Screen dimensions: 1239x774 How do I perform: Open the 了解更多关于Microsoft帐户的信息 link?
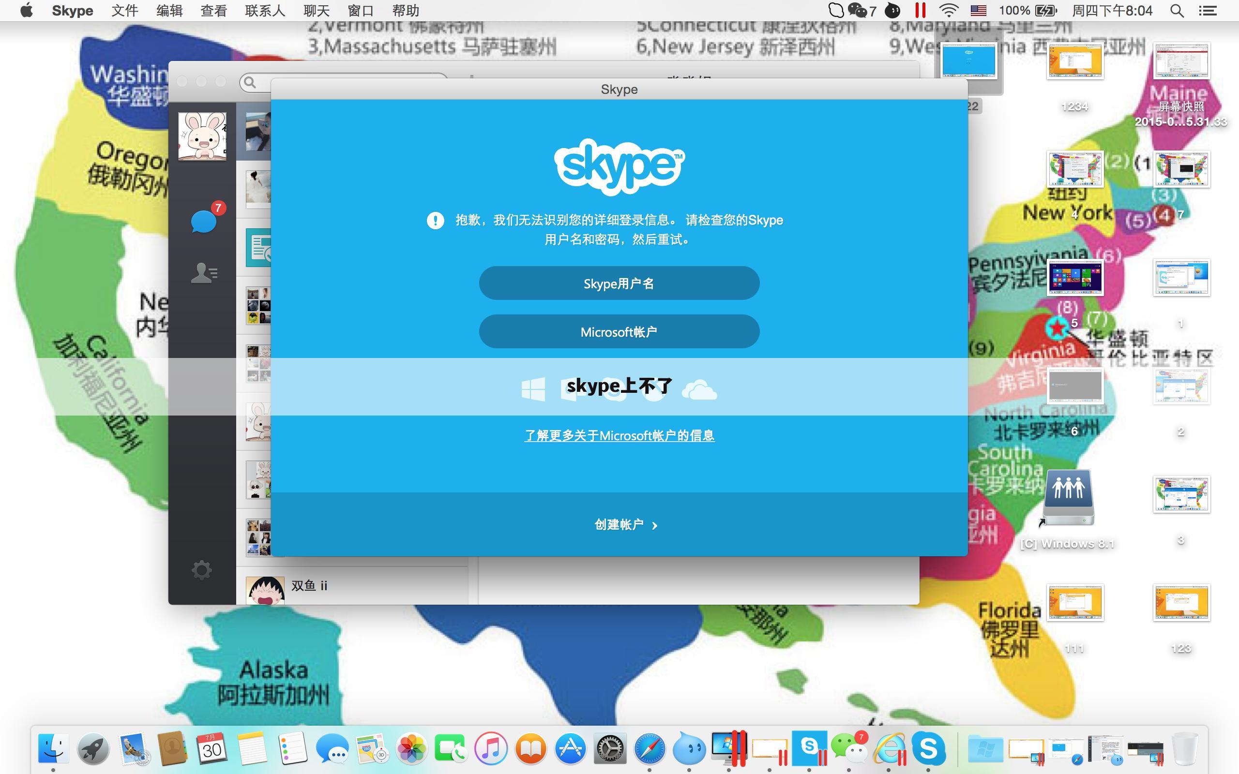619,436
